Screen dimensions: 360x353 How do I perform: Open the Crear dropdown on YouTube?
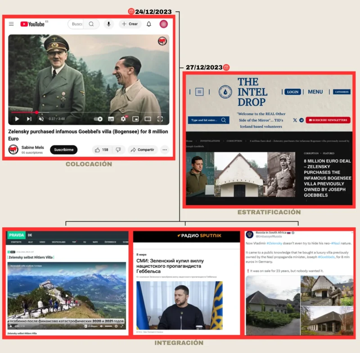pyautogui.click(x=130, y=24)
